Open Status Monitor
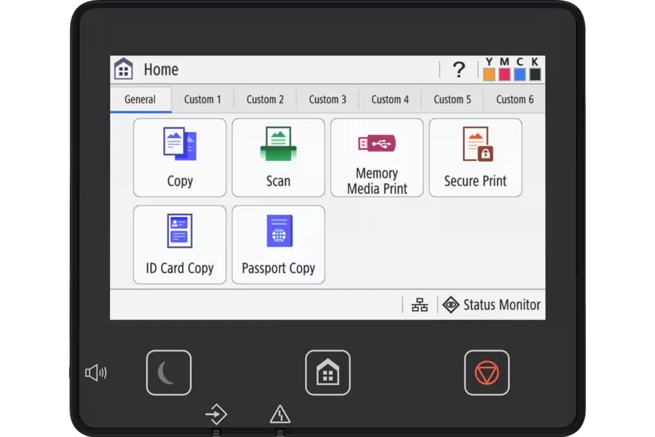This screenshot has height=437, width=655. click(492, 305)
